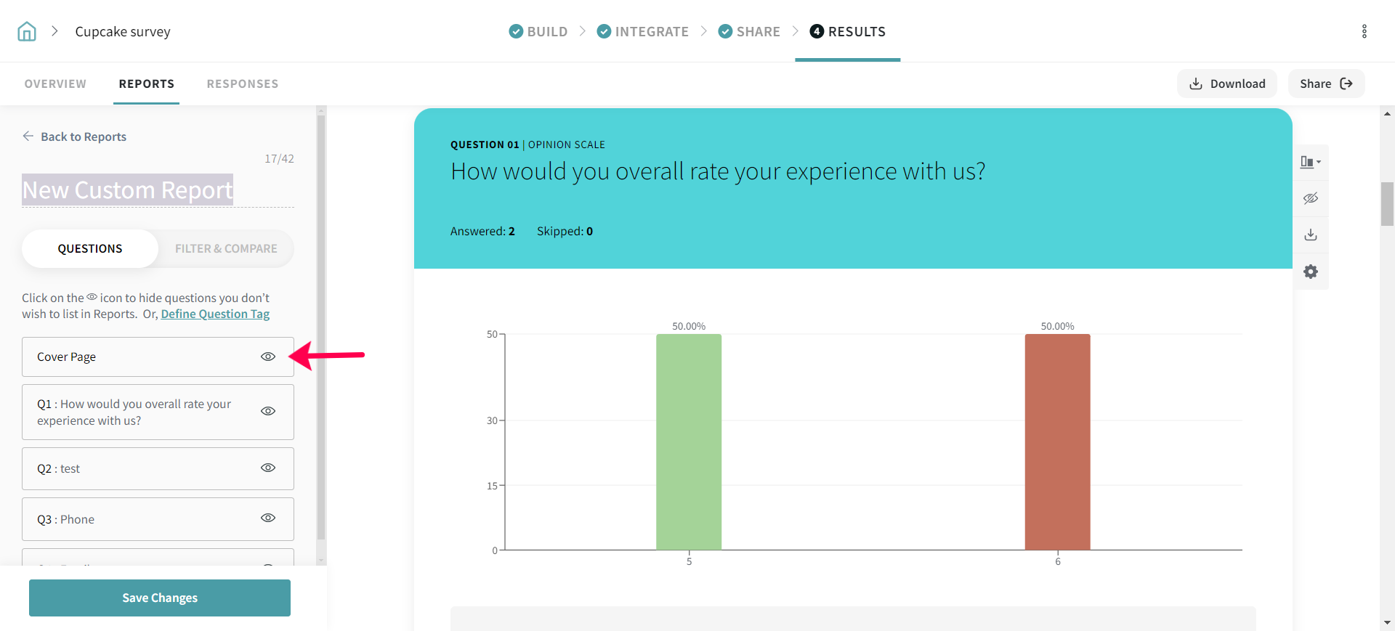Viewport: 1395px width, 631px height.
Task: Open the chart type selector icon
Action: click(1310, 162)
